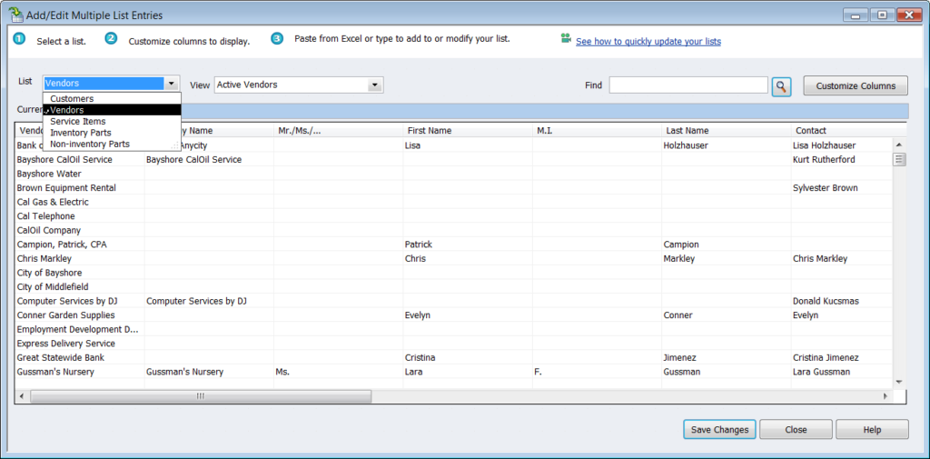Click the step 3 circle icon
This screenshot has height=459, width=930.
[277, 39]
